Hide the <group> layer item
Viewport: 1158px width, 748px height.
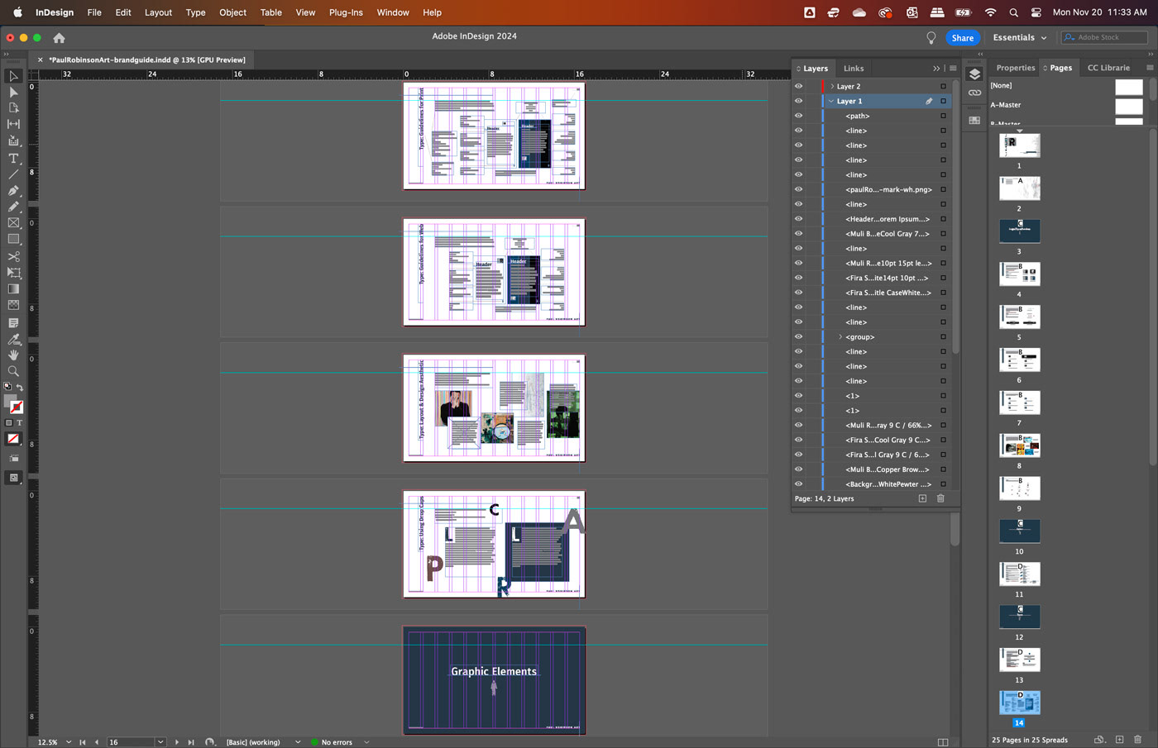coord(798,336)
